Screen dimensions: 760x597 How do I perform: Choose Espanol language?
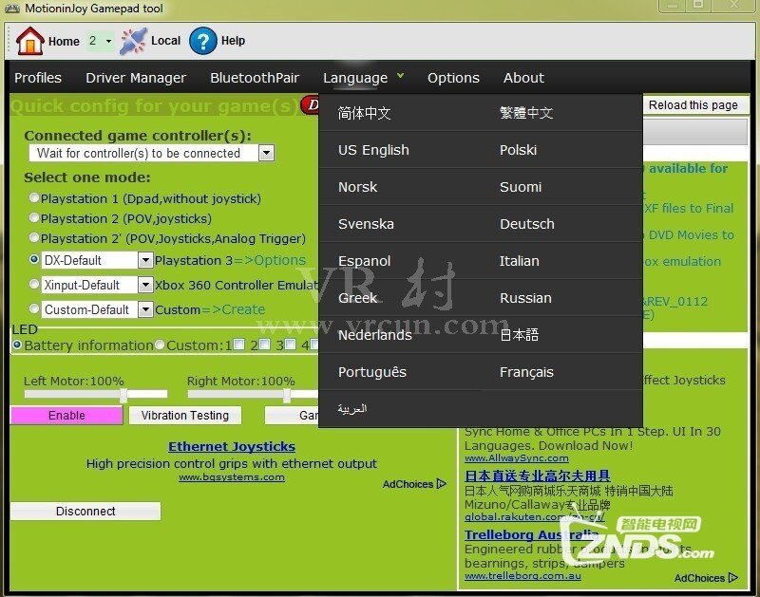tap(364, 261)
